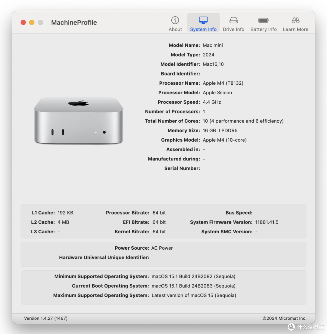The width and height of the screenshot is (327, 334).
Task: Select '10 (4 performance and 6 efficiency)' text
Action: (x=243, y=121)
